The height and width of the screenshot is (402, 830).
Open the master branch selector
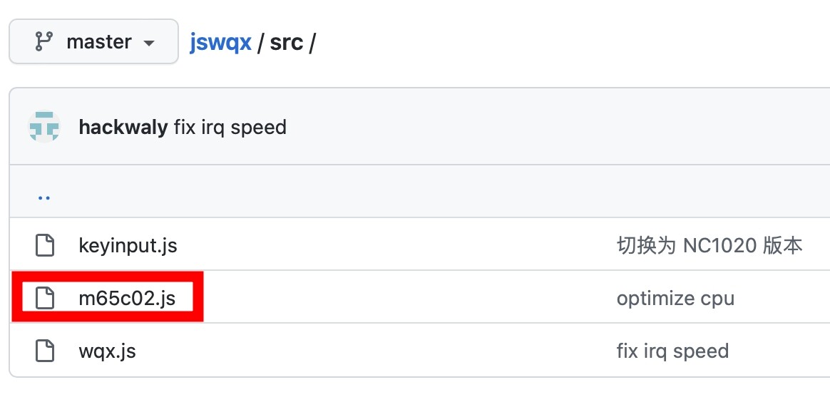[x=93, y=42]
